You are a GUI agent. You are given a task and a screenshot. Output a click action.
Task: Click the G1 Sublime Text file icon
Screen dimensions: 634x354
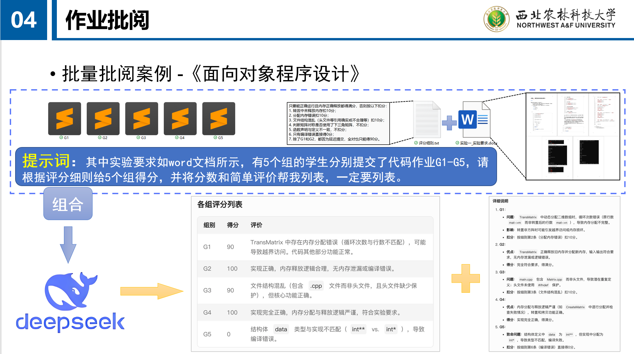[x=64, y=118]
